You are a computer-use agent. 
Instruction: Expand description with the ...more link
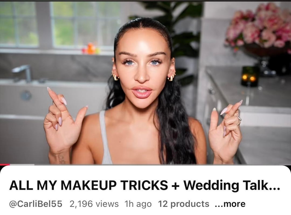[230, 204]
